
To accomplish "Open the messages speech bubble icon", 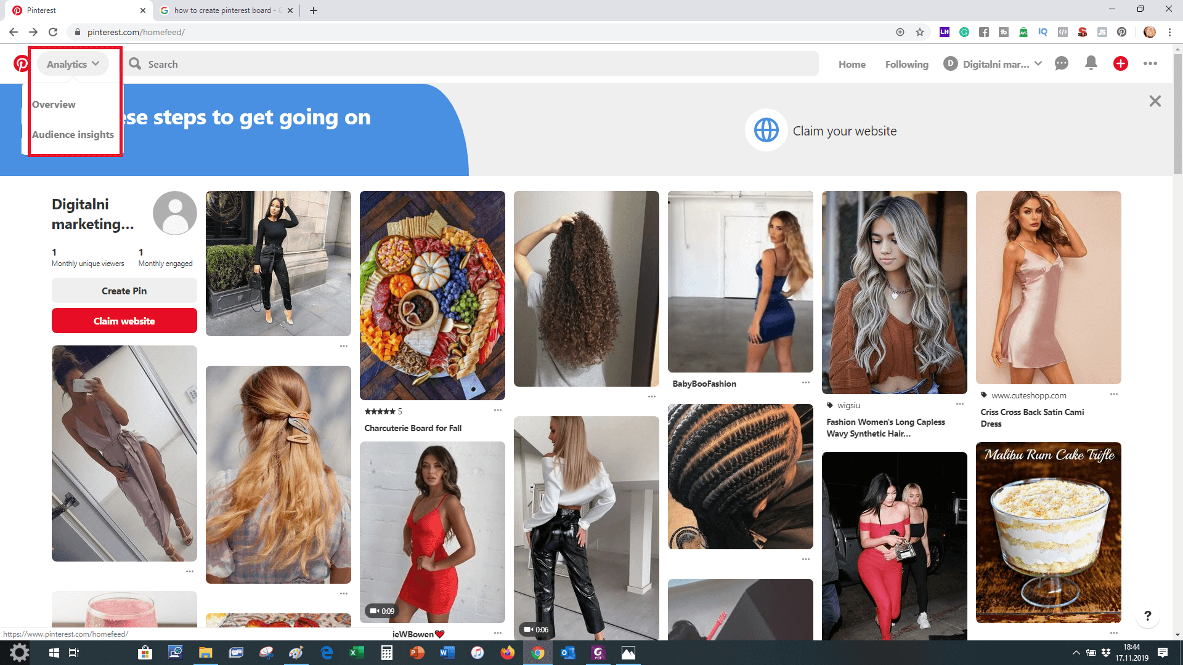I will point(1061,63).
